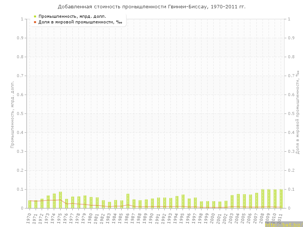The image size is (303, 227).
Task: Click the orange line point at 1975
Action: click(x=61, y=200)
